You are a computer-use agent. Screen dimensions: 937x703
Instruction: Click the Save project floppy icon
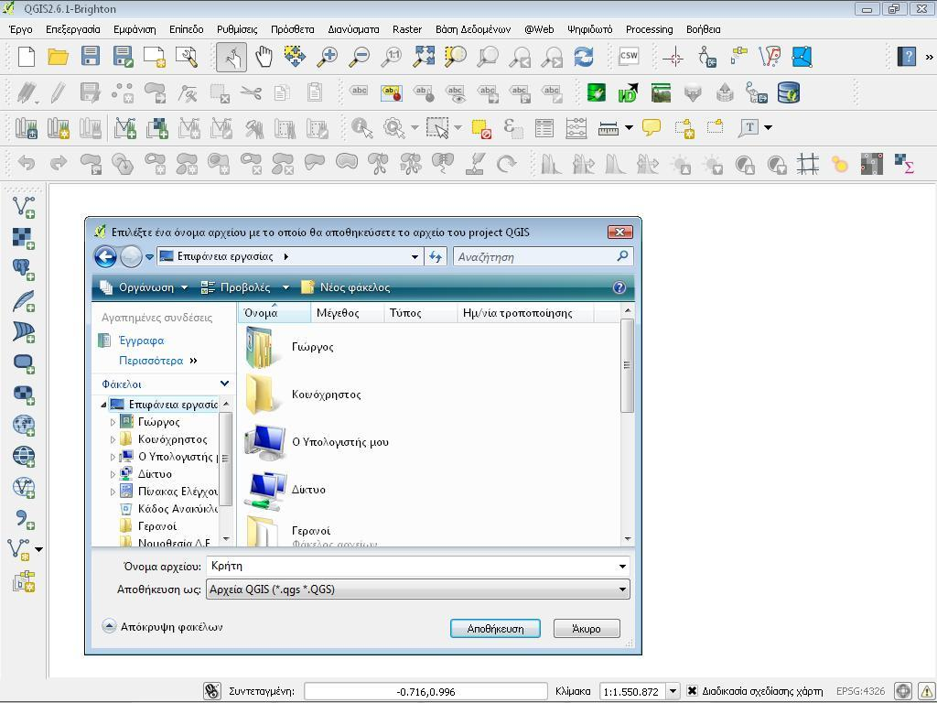[91, 57]
